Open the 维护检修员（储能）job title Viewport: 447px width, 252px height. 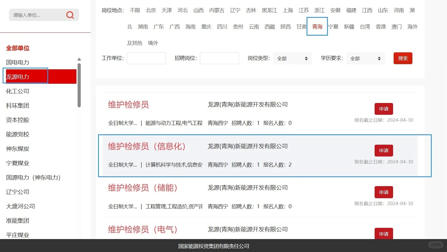[x=143, y=188]
